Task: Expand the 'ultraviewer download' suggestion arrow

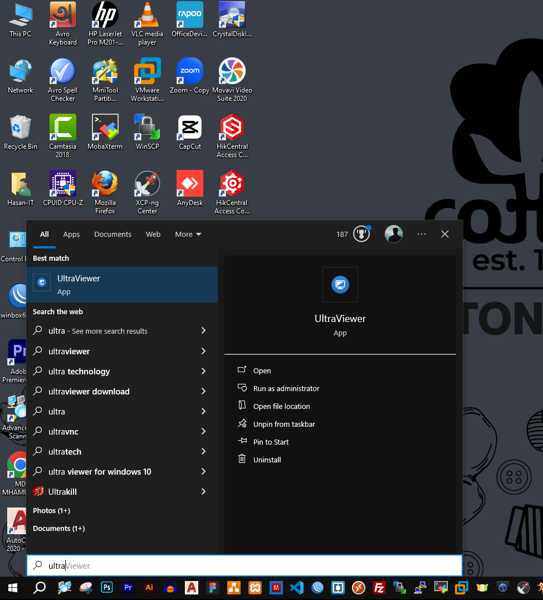Action: (x=203, y=391)
